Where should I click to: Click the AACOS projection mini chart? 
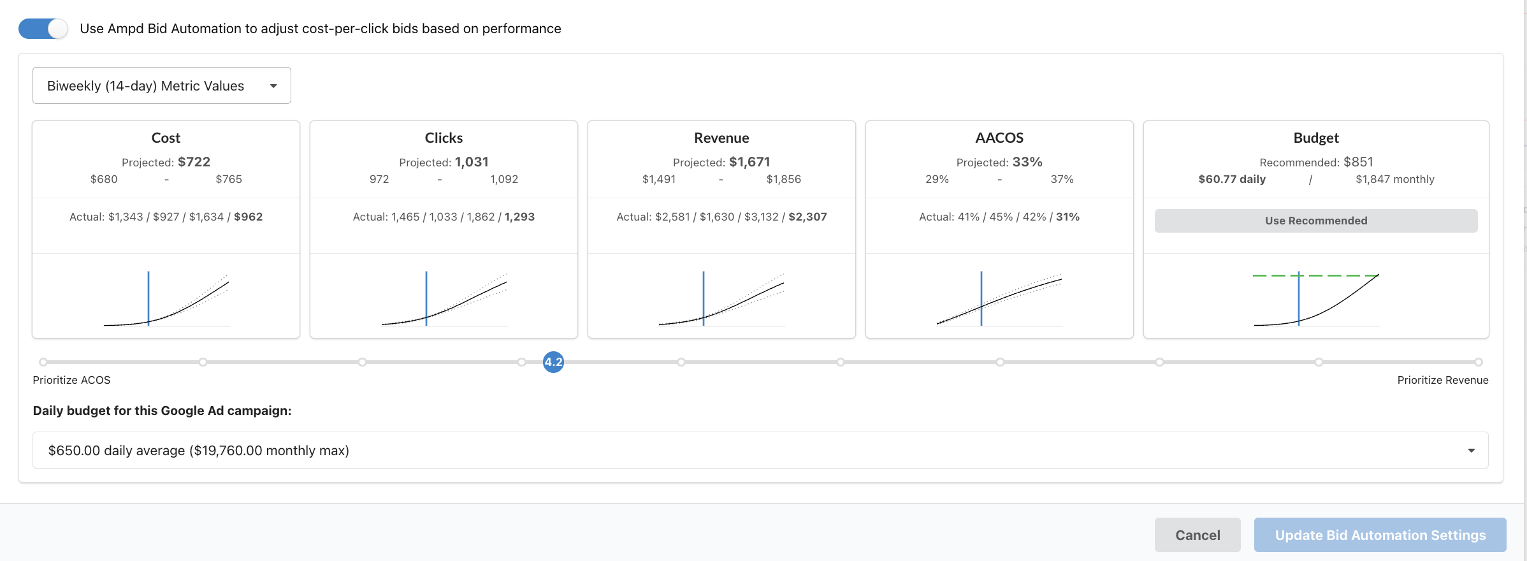coord(999,296)
